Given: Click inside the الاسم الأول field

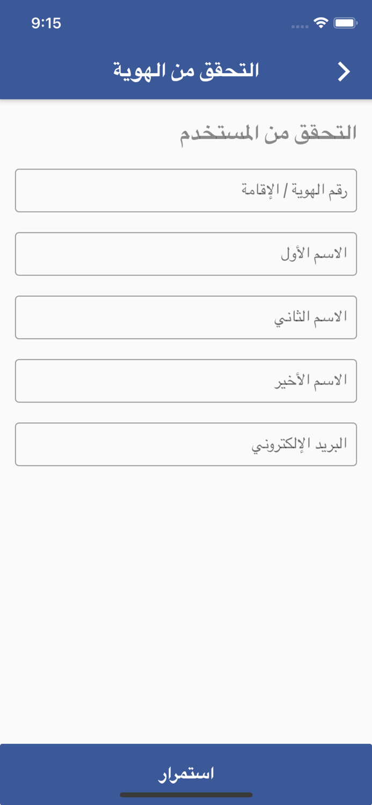Looking at the screenshot, I should click(x=186, y=254).
